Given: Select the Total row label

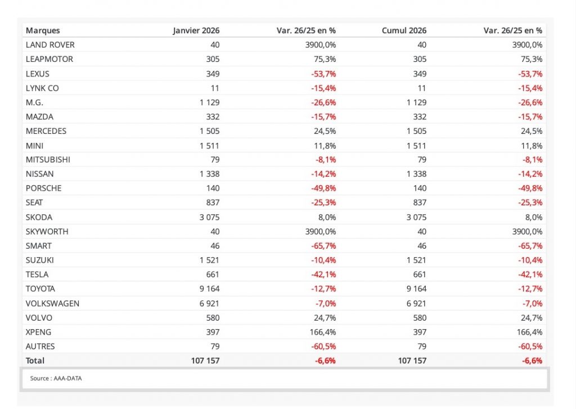Looking at the screenshot, I should (x=35, y=361).
